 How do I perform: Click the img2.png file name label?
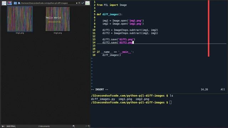tap(58, 33)
